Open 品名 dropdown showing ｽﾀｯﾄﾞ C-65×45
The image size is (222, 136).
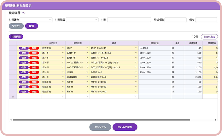pos(136,48)
